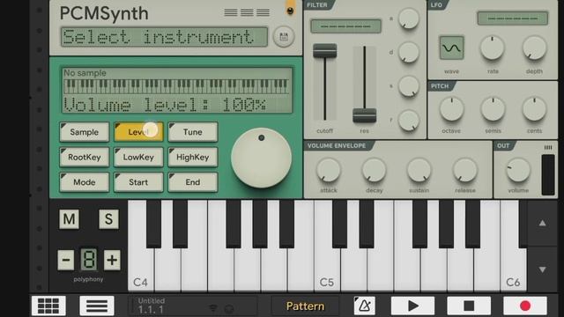Image resolution: width=564 pixels, height=317 pixels.
Task: Open the LFO destination display dropdown
Action: coord(513,18)
